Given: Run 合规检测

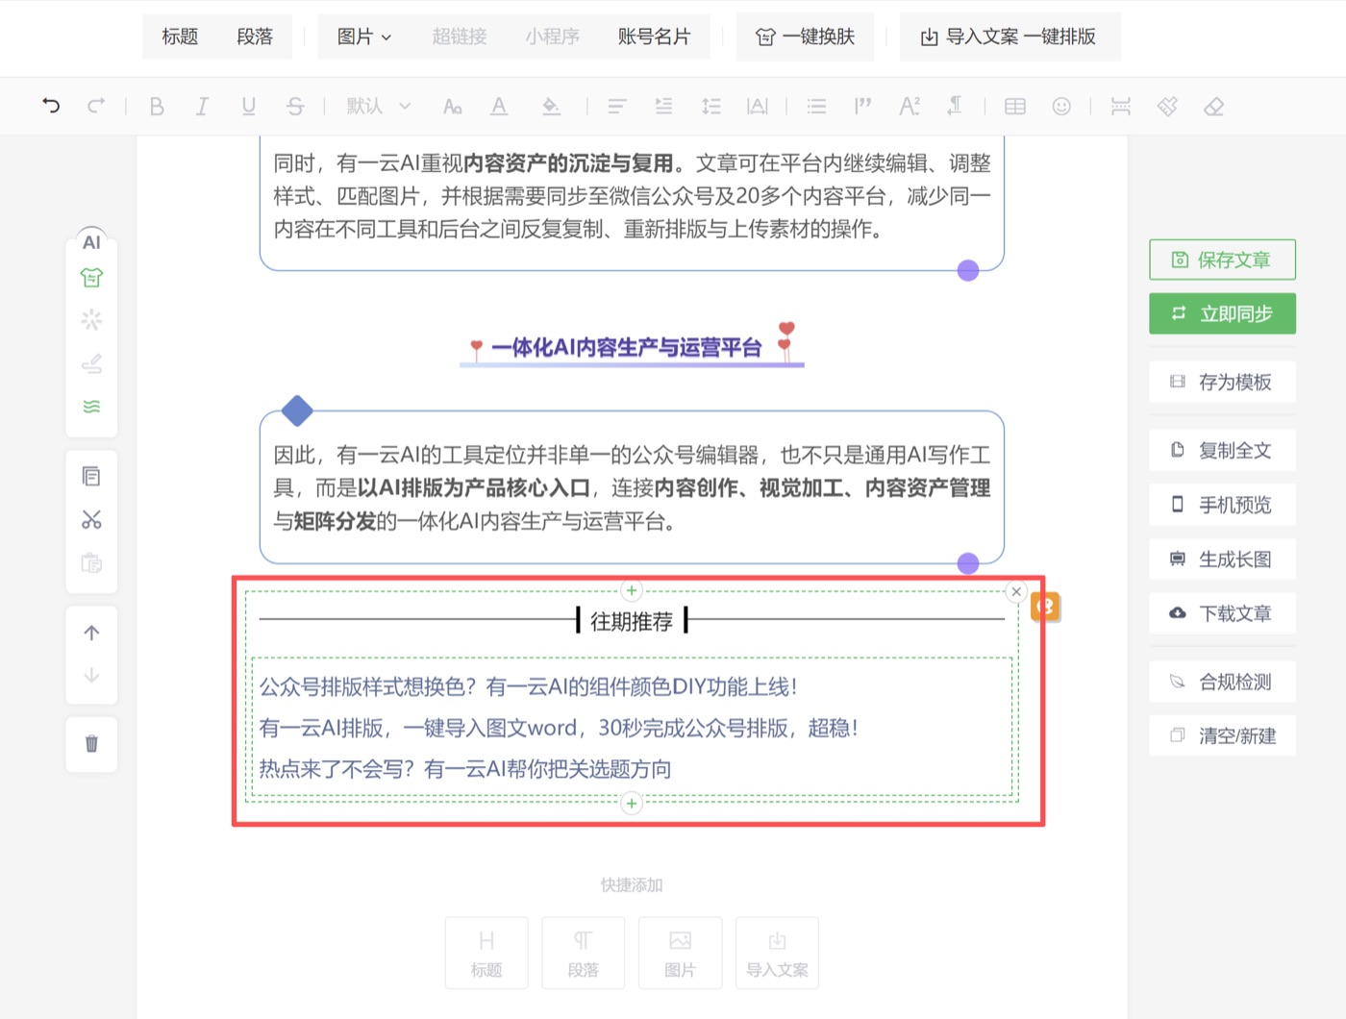Looking at the screenshot, I should [1222, 682].
